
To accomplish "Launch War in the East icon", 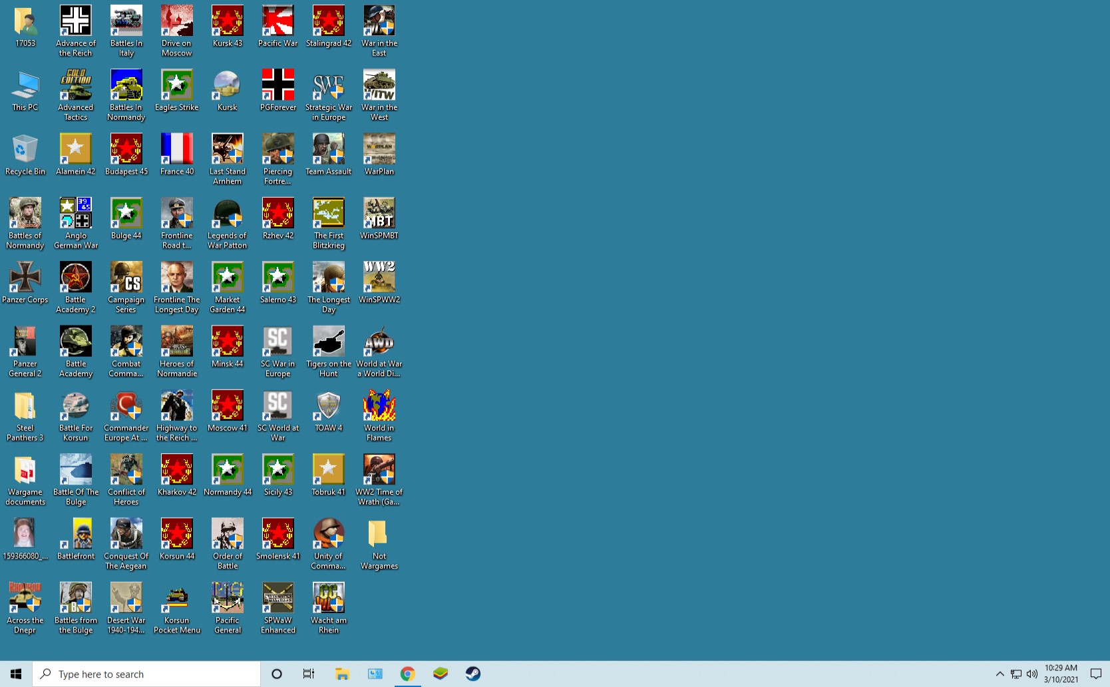I will [x=379, y=21].
